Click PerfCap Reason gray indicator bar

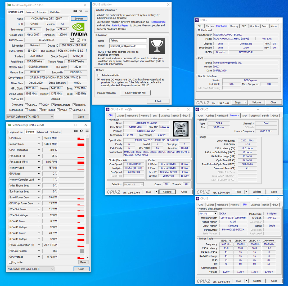click(82, 251)
